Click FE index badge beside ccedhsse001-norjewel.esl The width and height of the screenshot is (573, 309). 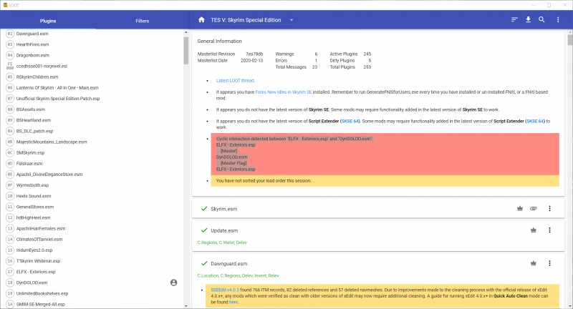pos(10,66)
